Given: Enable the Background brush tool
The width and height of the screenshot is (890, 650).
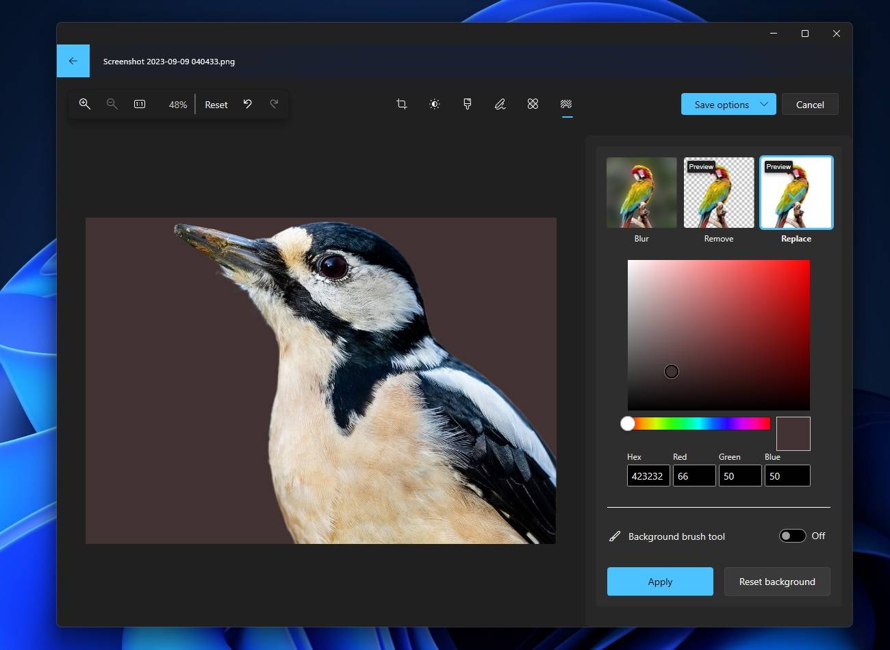Looking at the screenshot, I should (x=792, y=536).
